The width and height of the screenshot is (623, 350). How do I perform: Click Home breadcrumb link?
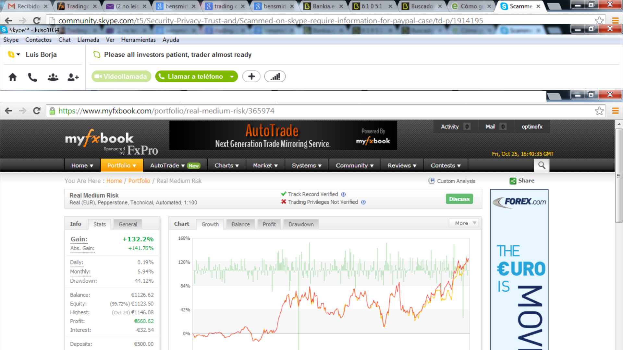(x=114, y=181)
